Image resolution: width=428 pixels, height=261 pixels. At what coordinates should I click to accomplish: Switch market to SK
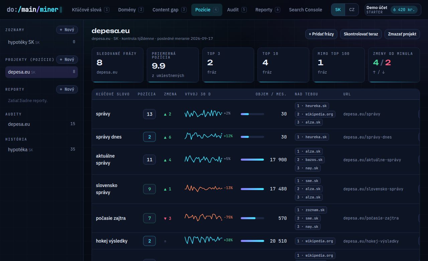click(x=338, y=10)
